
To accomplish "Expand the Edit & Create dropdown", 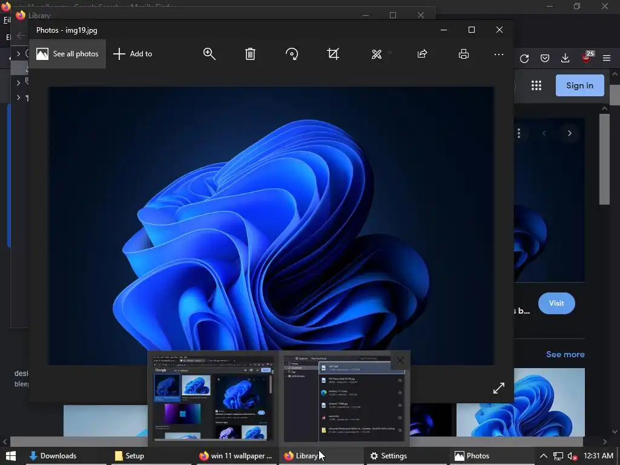I will click(381, 54).
